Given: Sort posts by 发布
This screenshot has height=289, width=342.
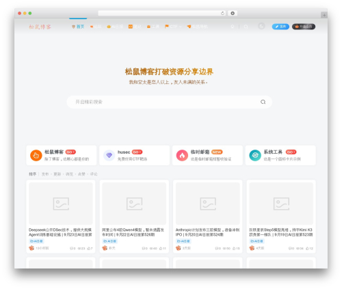Looking at the screenshot, I should (x=45, y=174).
